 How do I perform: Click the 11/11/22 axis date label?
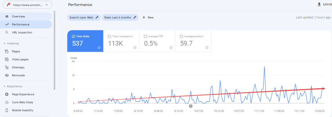tap(259, 111)
